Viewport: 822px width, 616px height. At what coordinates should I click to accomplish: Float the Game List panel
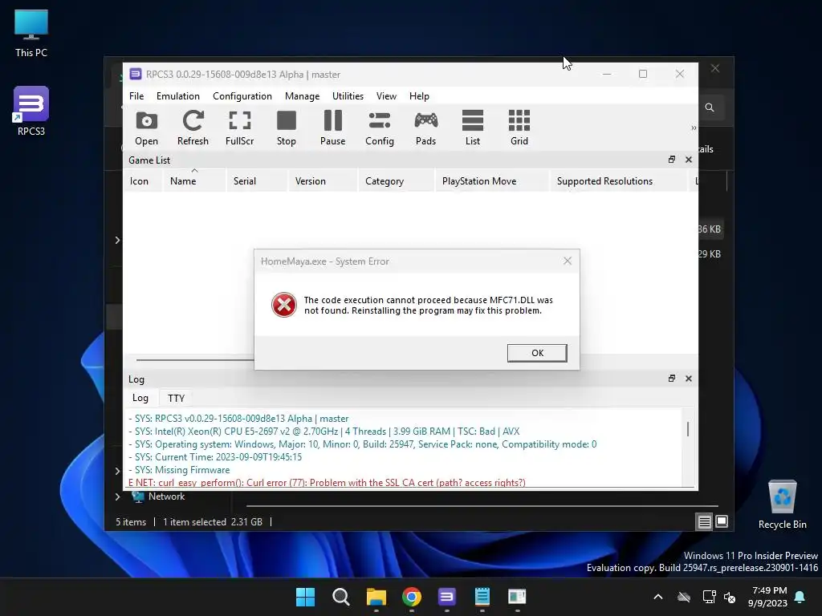click(672, 160)
